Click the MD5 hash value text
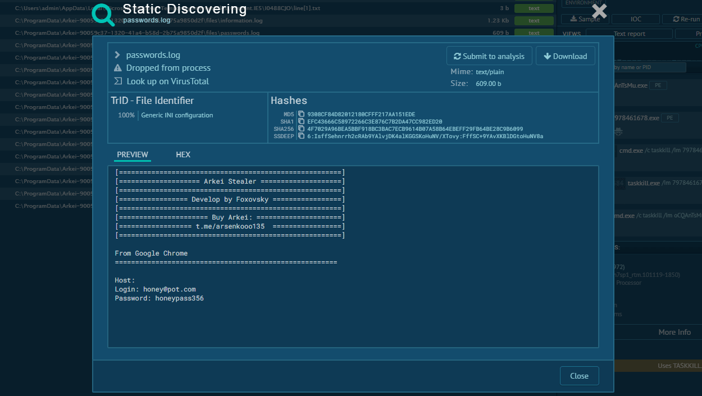Viewport: 702px width, 396px height. [x=361, y=115]
